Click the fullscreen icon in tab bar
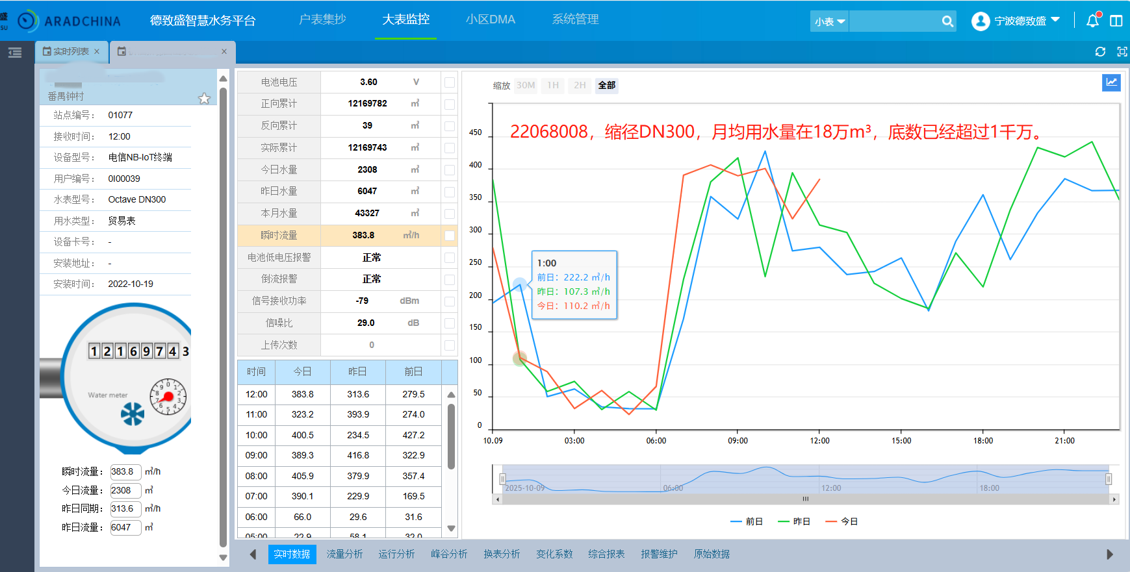 click(1122, 52)
